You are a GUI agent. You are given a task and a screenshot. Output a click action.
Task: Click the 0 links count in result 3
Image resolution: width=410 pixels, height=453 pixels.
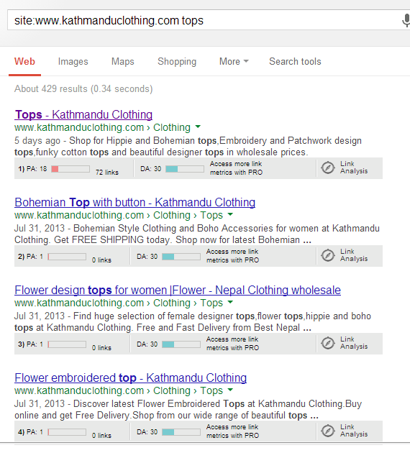pos(101,348)
